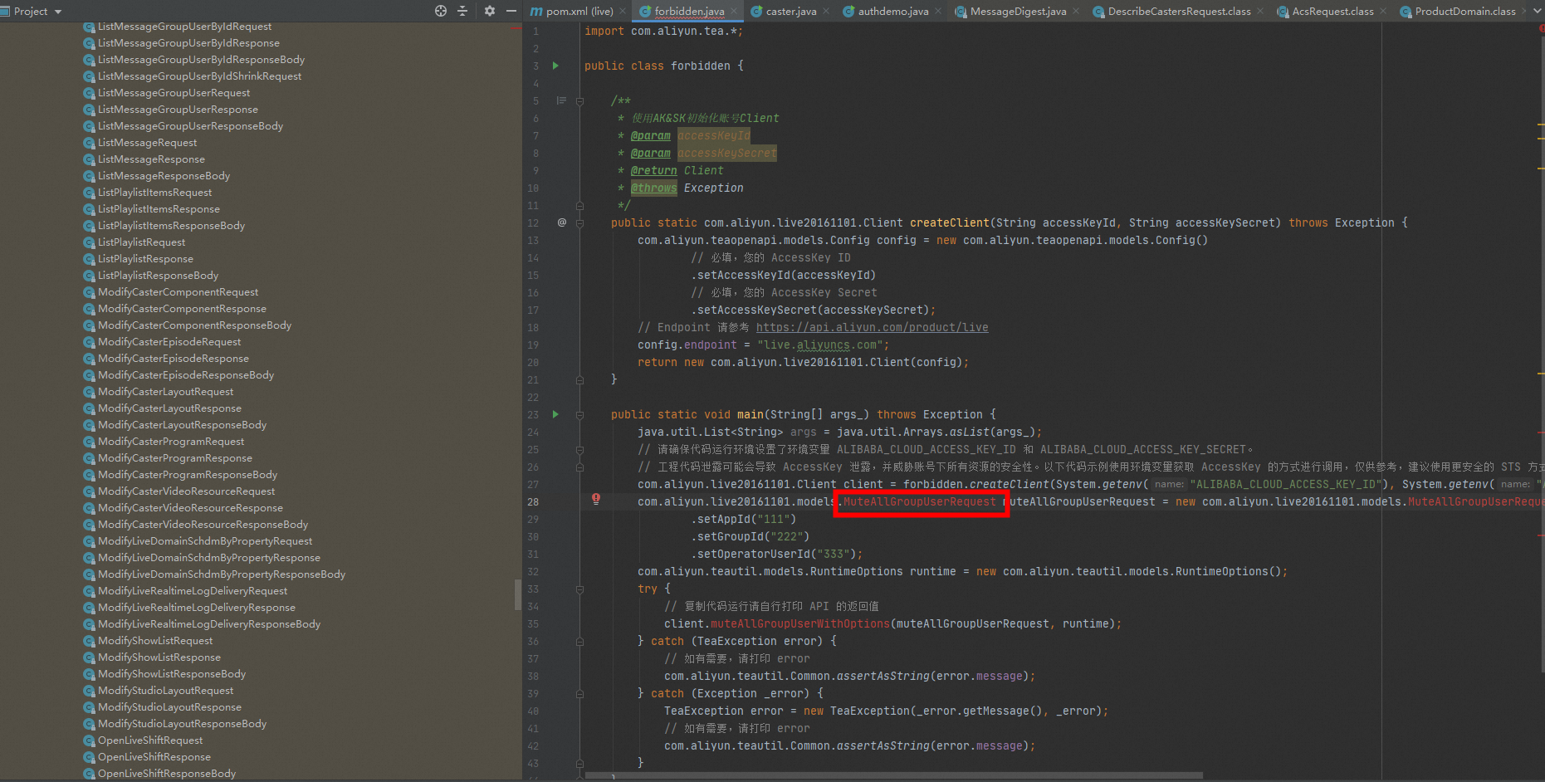Hide the Project tool window
This screenshot has height=782, width=1545.
[x=511, y=11]
